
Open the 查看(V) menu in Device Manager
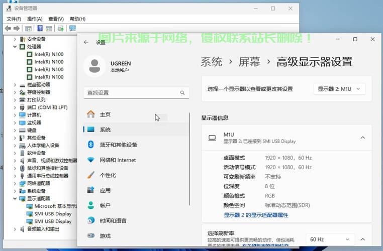point(56,19)
